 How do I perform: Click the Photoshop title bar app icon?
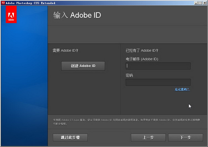[3, 3]
